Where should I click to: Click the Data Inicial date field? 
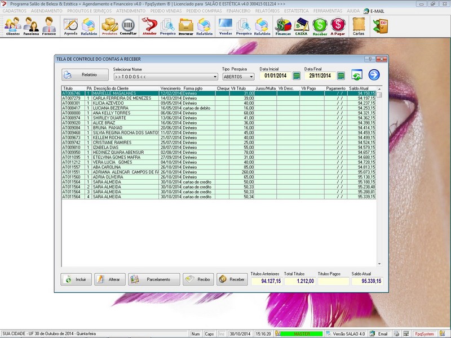click(275, 76)
